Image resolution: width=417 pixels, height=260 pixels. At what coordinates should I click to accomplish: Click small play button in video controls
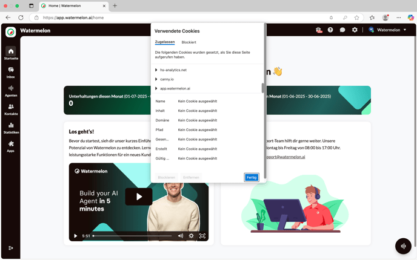76,236
